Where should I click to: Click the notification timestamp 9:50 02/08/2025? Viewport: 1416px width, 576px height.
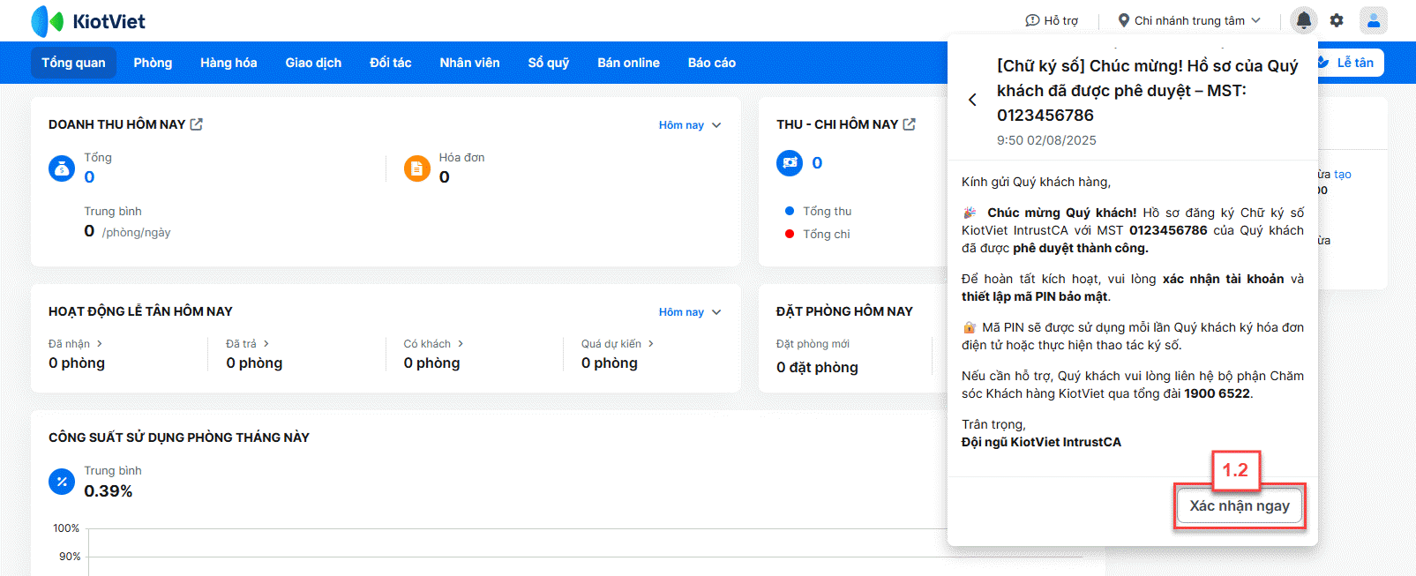pos(1046,140)
